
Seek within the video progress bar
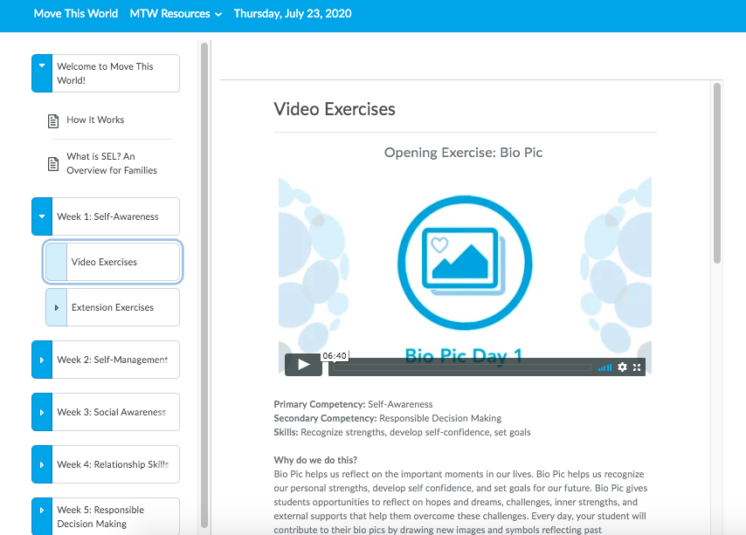coord(462,367)
